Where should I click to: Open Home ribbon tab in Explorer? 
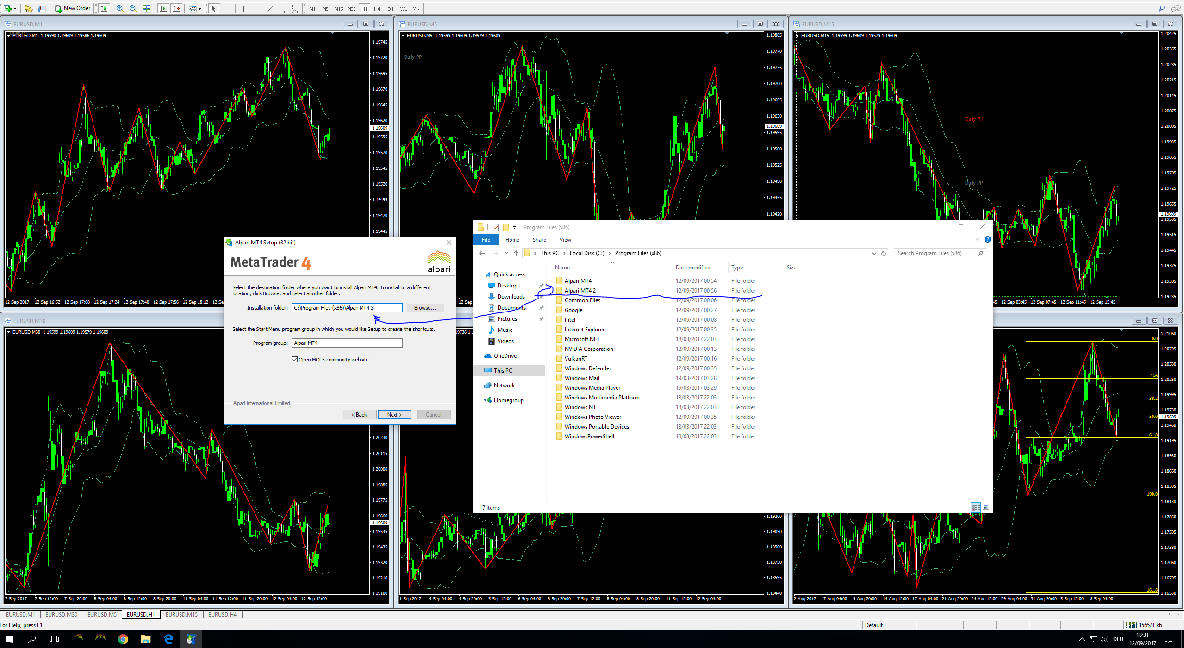point(512,240)
